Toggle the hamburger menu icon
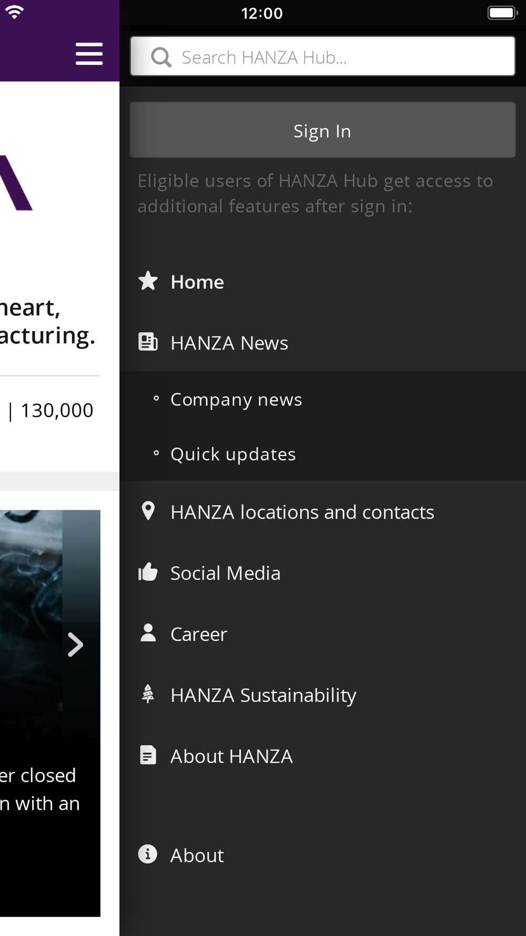Viewport: 526px width, 936px height. point(89,54)
